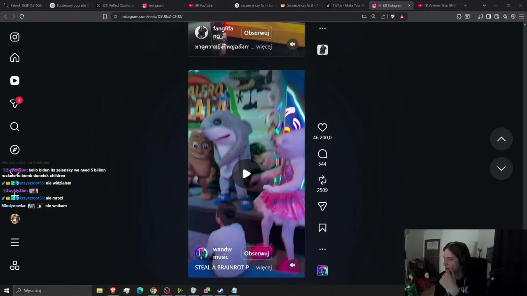Share the page via the address bar share icon
The height and width of the screenshot is (296, 527).
[x=383, y=16]
